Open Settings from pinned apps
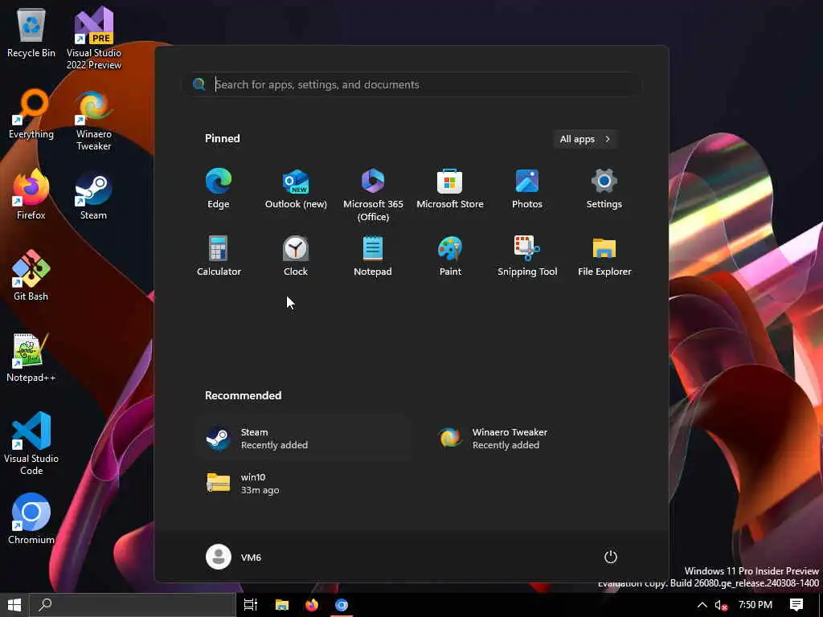 (604, 189)
